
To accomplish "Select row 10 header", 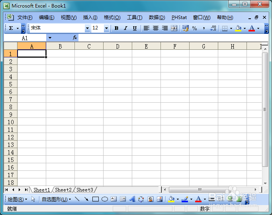I will (11, 122).
